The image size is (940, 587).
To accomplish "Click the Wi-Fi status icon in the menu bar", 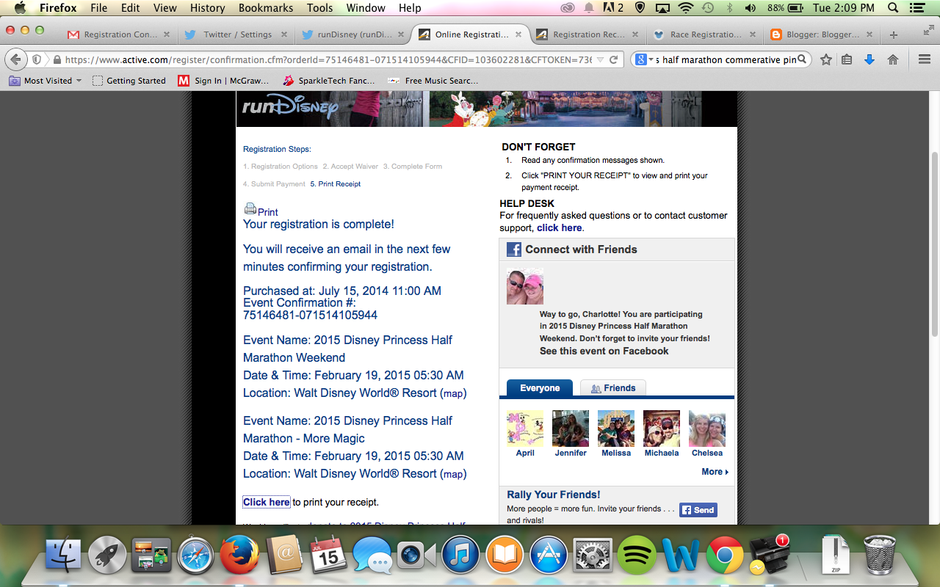I will click(x=686, y=8).
